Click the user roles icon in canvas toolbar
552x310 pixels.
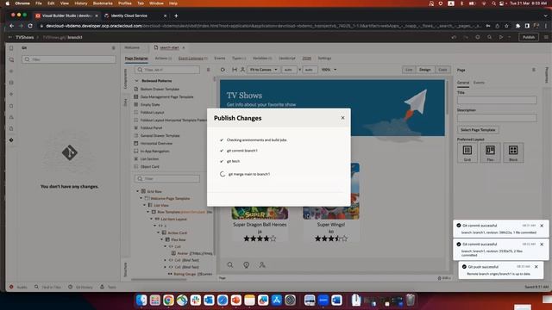[242, 70]
